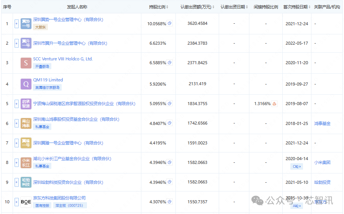
Task: Click the 大股东 tag under 深圳翼势一号
Action: pos(41,27)
